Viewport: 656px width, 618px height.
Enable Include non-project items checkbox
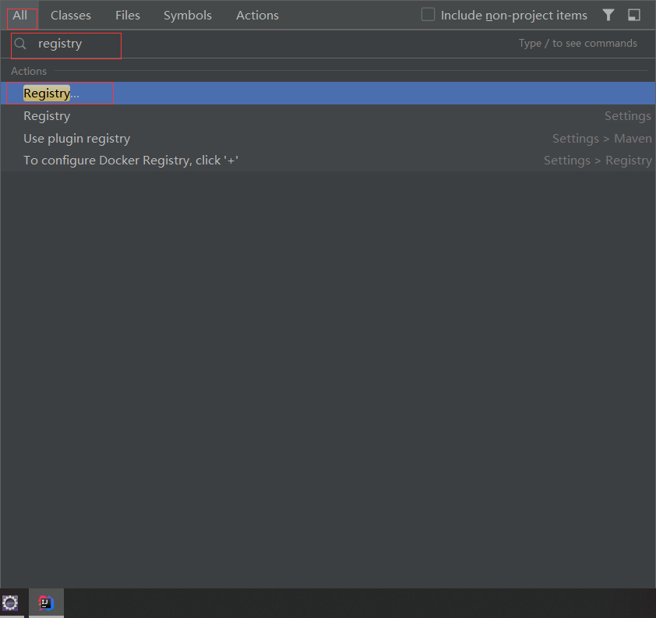[x=428, y=15]
